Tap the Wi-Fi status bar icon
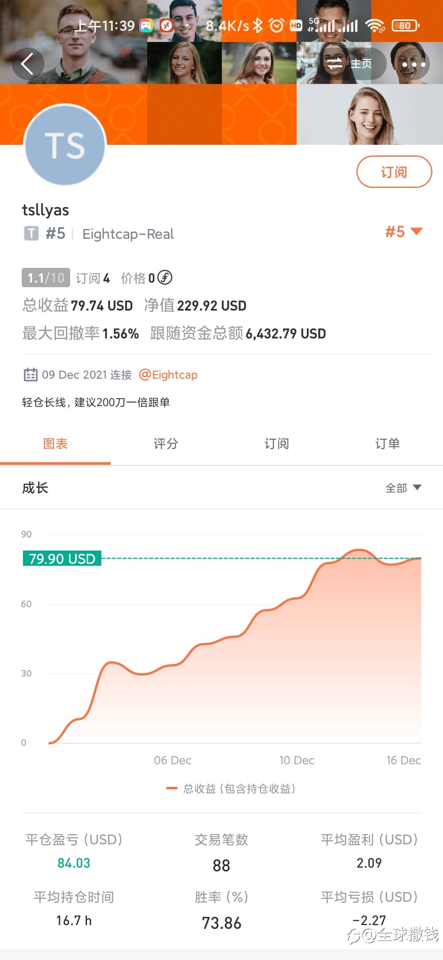The image size is (443, 960). coord(375,26)
